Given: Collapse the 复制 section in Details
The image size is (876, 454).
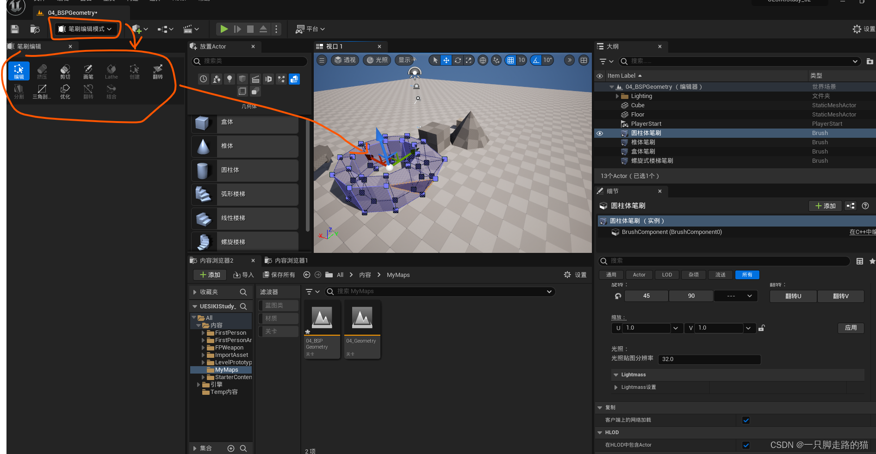Looking at the screenshot, I should [600, 408].
